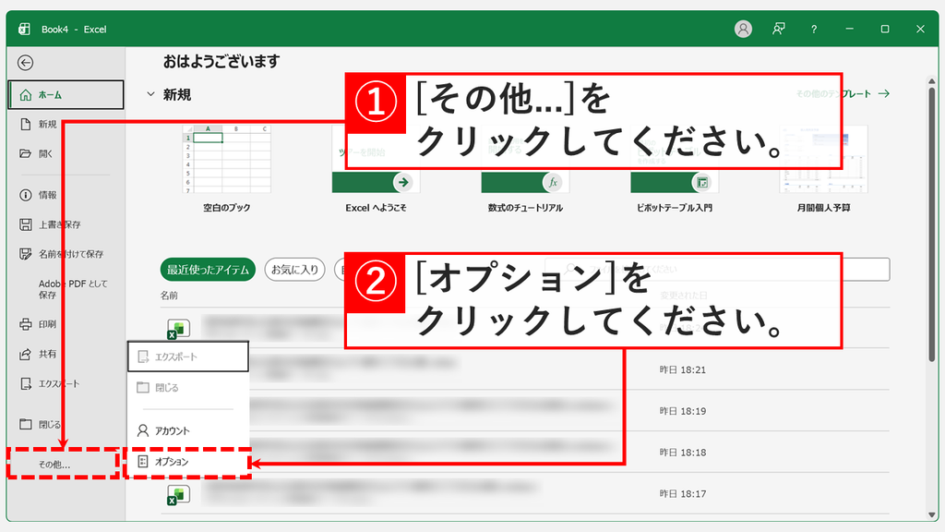Select the 最近使ったアイテム tab
Image resolution: width=945 pixels, height=532 pixels.
pyautogui.click(x=208, y=270)
